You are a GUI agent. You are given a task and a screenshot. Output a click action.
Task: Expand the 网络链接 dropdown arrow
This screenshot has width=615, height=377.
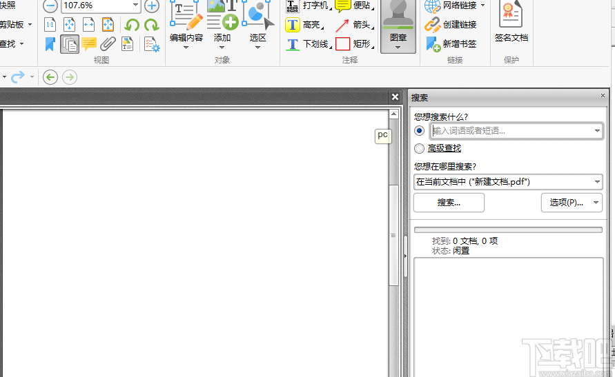pos(483,5)
